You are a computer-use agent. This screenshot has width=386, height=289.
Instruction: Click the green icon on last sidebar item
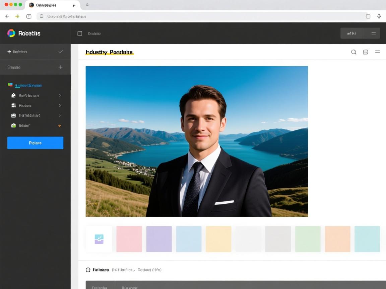pyautogui.click(x=13, y=125)
